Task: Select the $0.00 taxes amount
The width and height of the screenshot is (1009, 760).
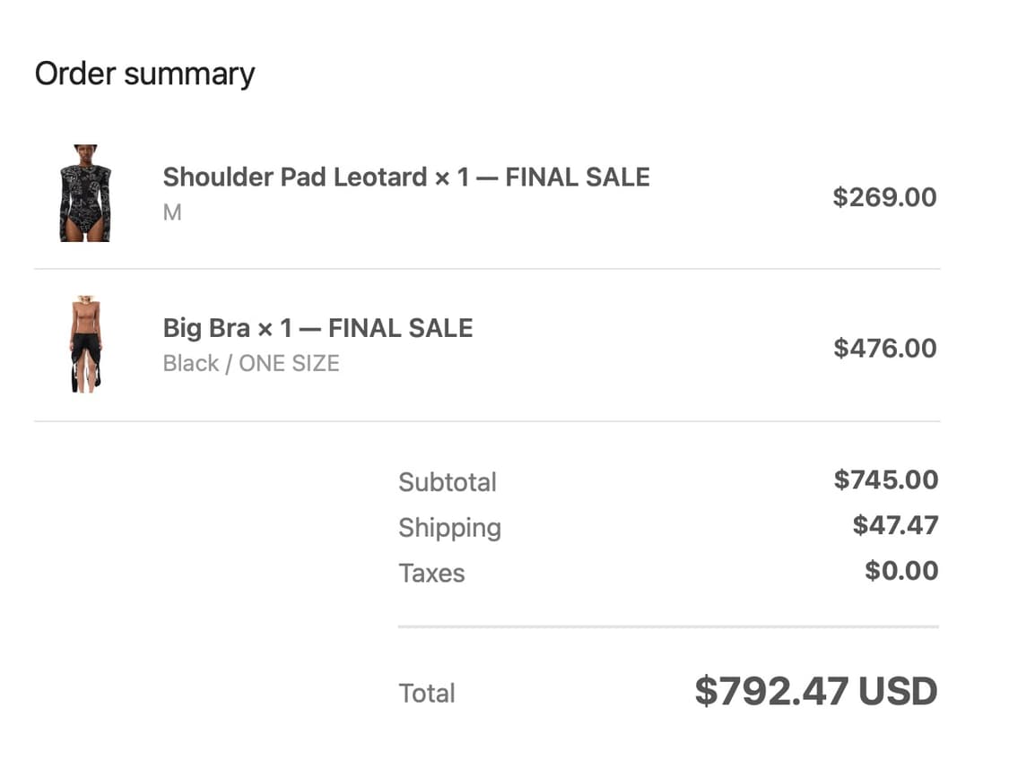Action: [x=901, y=571]
